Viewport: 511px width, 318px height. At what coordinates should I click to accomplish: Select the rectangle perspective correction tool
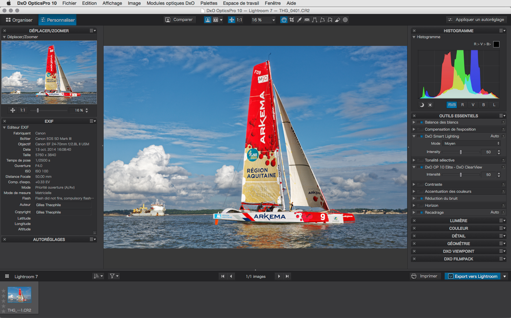322,20
